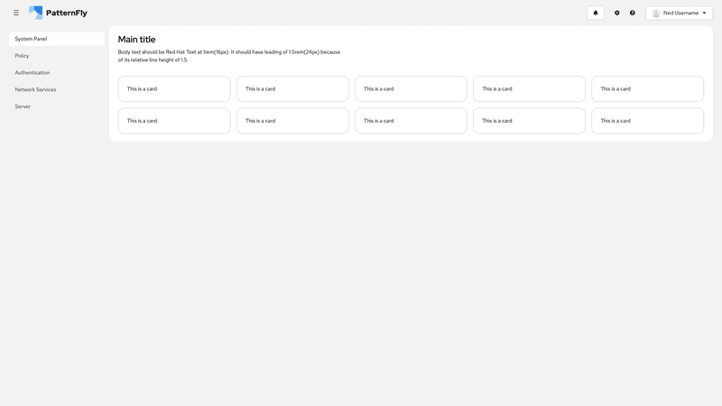Click the Main title heading

tap(136, 40)
